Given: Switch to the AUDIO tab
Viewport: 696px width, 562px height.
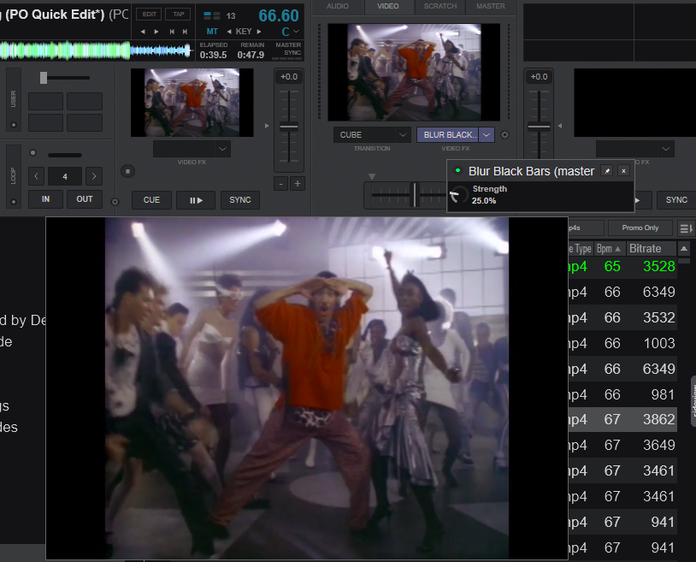Looking at the screenshot, I should coord(338,6).
